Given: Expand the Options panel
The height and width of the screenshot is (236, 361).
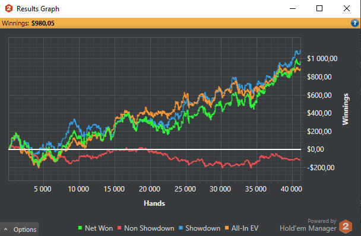Looking at the screenshot, I should coord(20,229).
